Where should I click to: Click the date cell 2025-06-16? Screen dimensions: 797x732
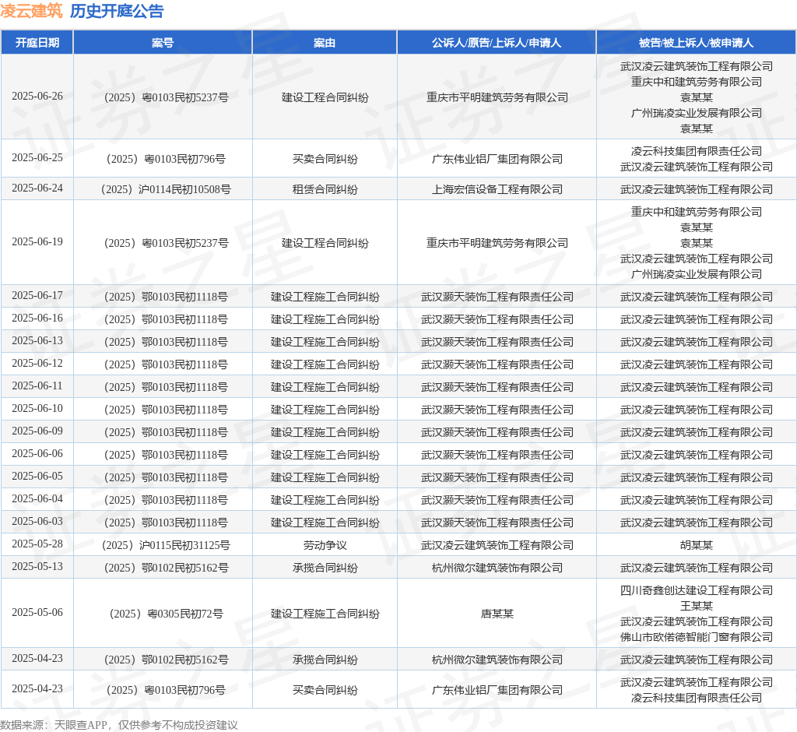coord(37,318)
